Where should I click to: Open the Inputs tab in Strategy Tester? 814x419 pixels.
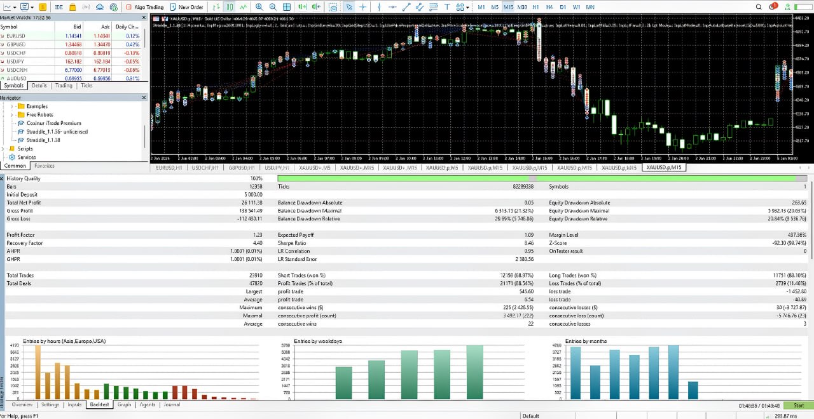pyautogui.click(x=74, y=404)
